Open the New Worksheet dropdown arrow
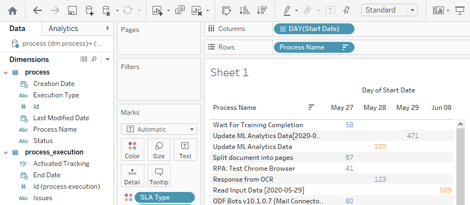Image resolution: width=470 pixels, height=205 pixels. tap(168, 11)
